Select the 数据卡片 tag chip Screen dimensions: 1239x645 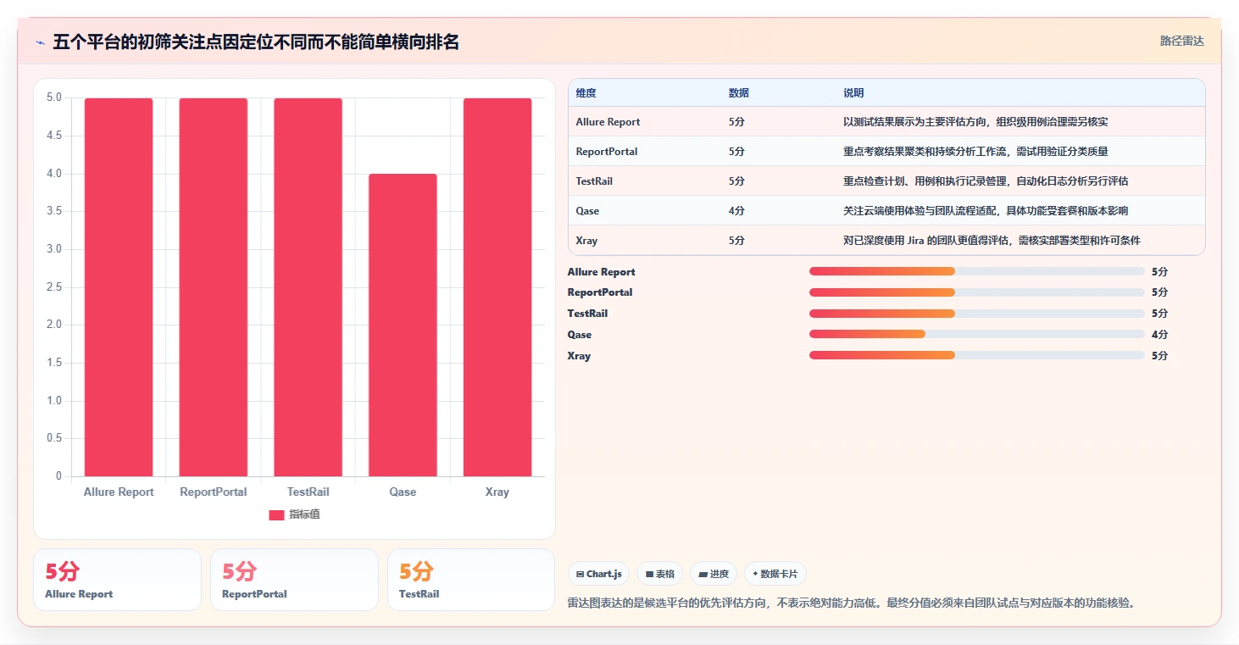coord(775,574)
